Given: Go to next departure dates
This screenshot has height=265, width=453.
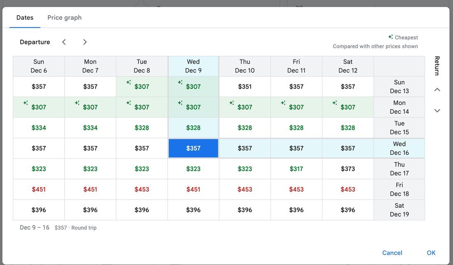Looking at the screenshot, I should [x=85, y=42].
